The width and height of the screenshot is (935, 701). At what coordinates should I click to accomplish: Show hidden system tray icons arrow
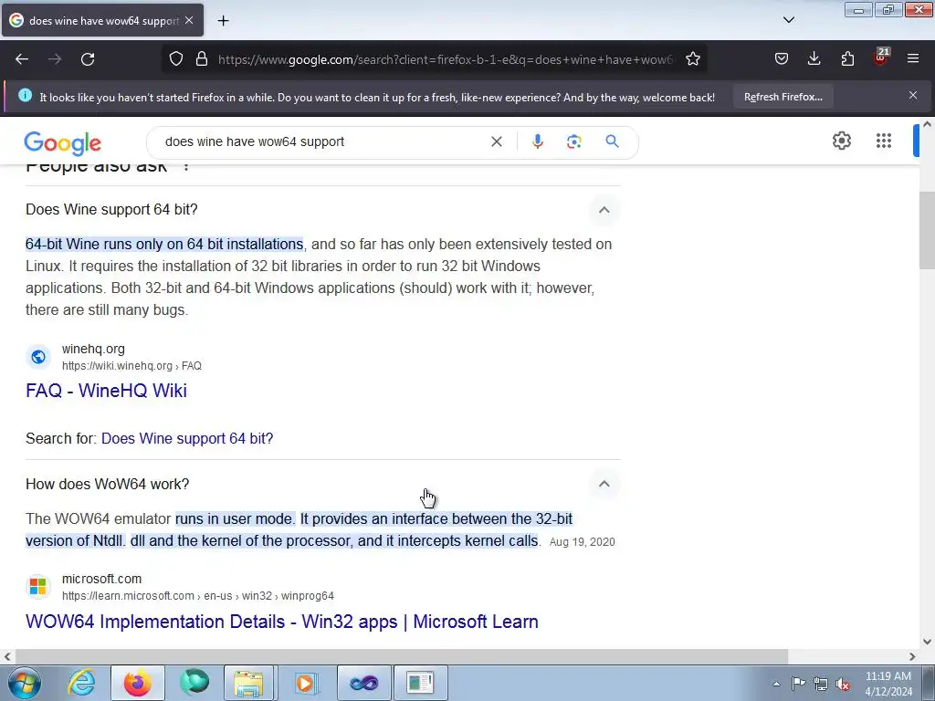pyautogui.click(x=776, y=683)
